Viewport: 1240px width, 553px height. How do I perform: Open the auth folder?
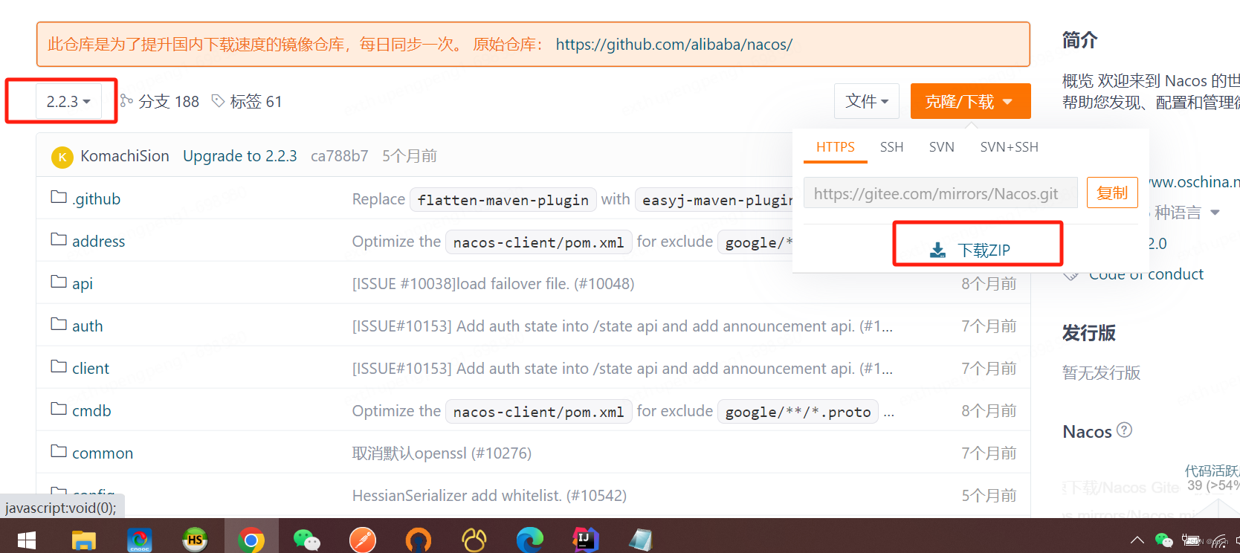coord(87,326)
